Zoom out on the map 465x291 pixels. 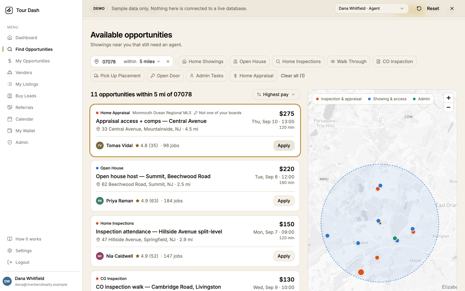[x=448, y=107]
